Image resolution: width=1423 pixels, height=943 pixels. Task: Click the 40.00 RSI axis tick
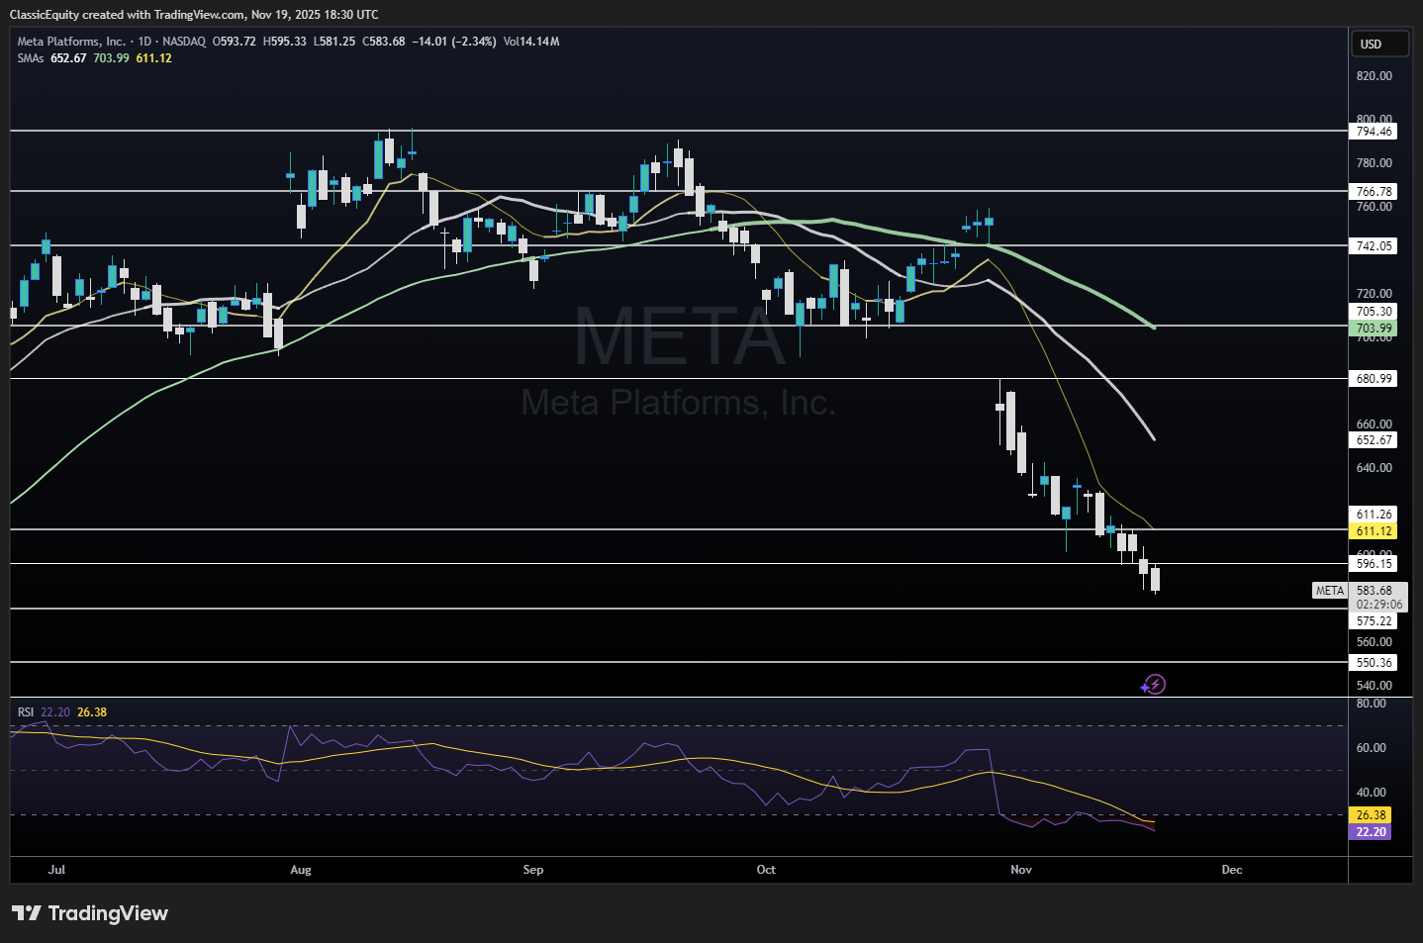pos(1371,793)
